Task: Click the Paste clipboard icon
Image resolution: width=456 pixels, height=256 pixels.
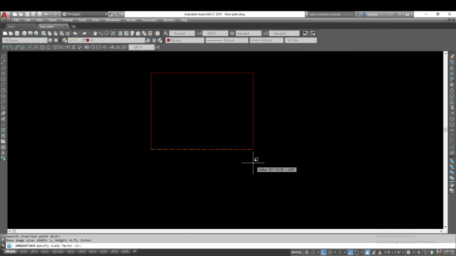Action: tap(56, 33)
